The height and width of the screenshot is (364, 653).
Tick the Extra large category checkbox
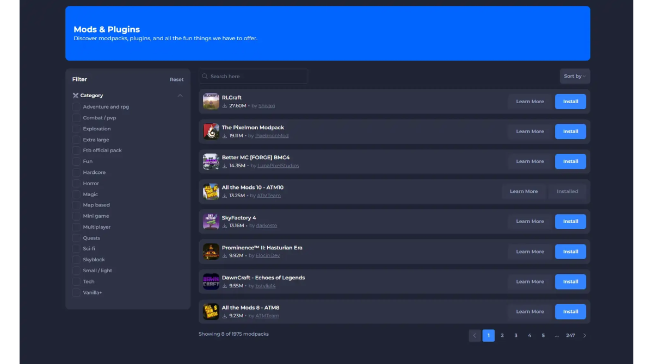coord(76,140)
